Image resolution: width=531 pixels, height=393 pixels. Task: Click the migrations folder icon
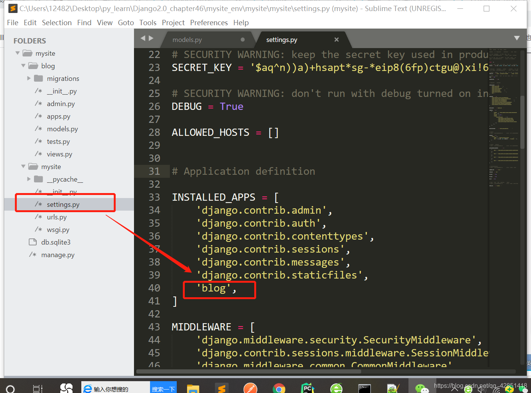click(x=39, y=78)
